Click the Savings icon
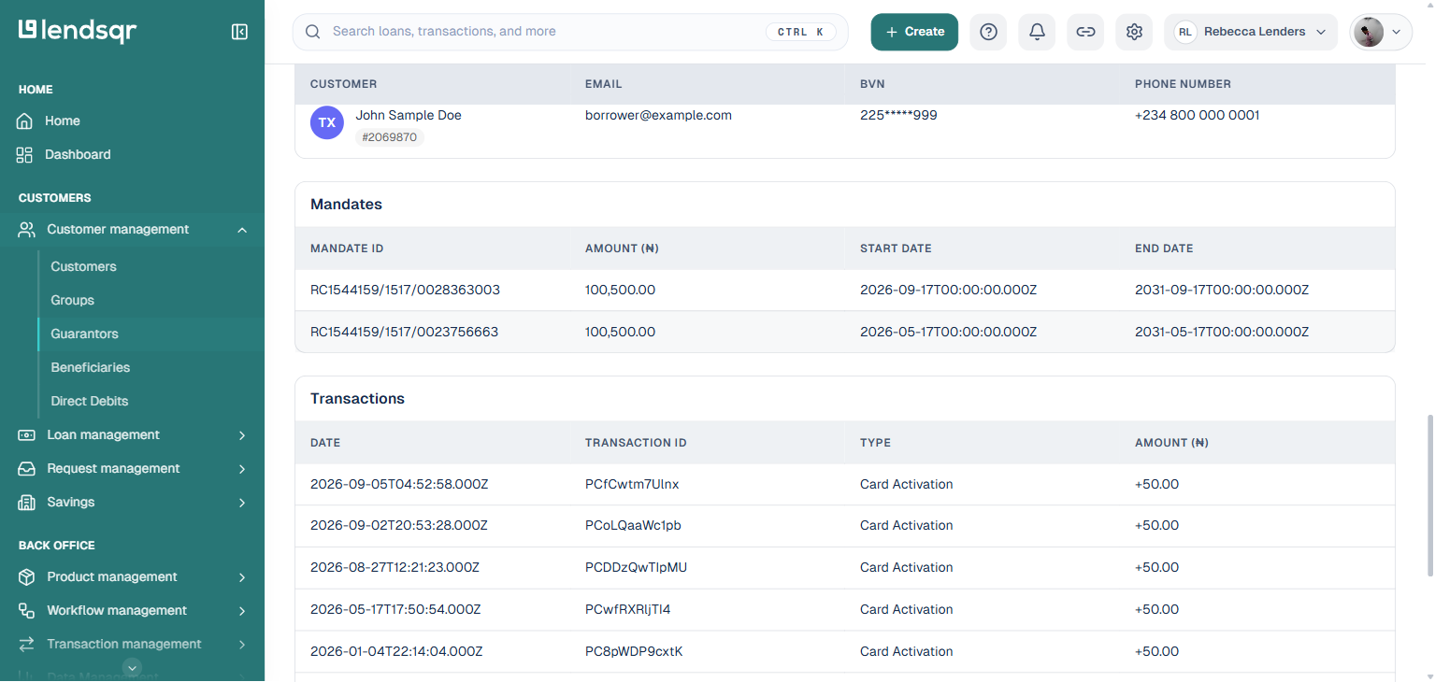 click(27, 503)
